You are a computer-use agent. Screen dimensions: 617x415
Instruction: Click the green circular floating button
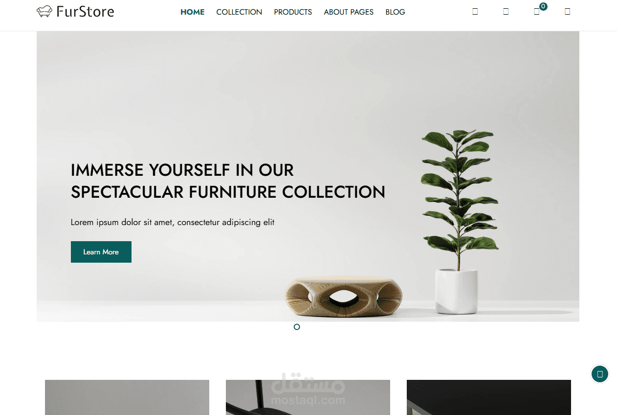[600, 374]
